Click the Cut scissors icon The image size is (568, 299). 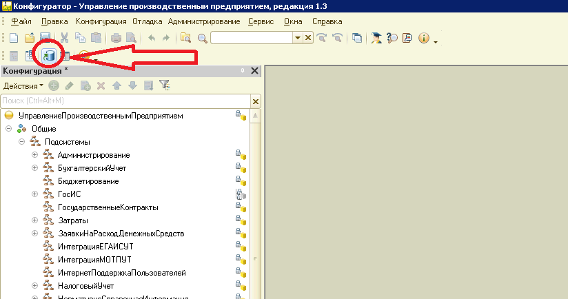pyautogui.click(x=65, y=38)
